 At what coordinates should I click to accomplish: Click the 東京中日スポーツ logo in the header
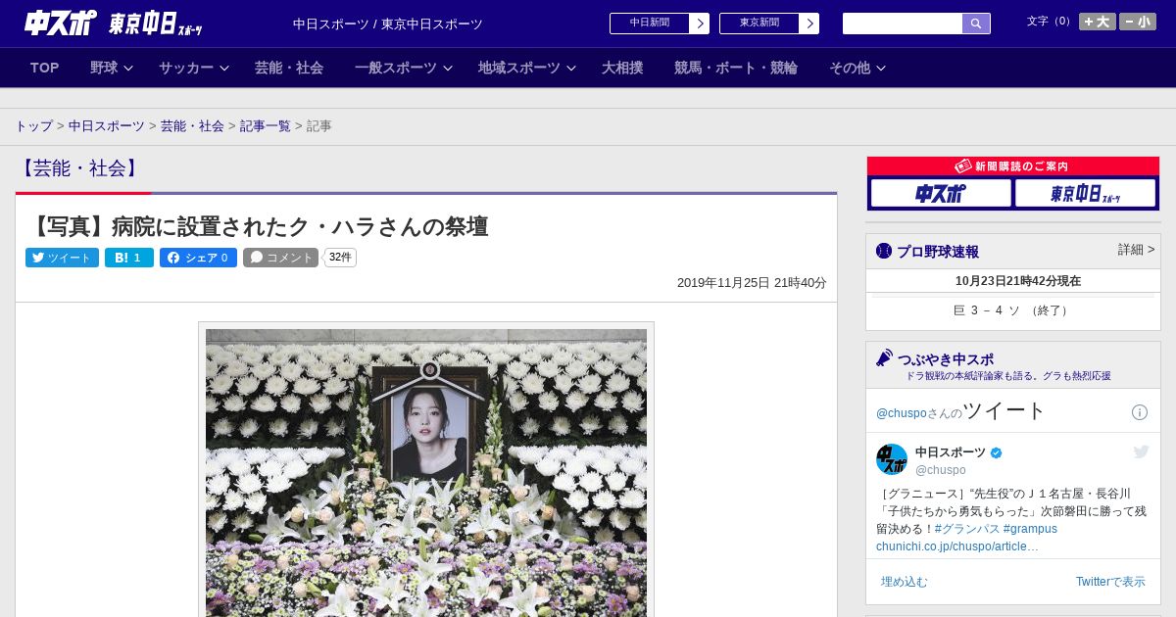(155, 24)
